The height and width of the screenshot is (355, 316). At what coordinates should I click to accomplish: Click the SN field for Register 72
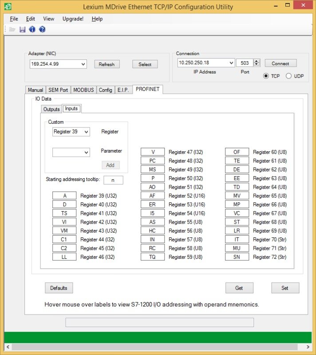(x=237, y=257)
